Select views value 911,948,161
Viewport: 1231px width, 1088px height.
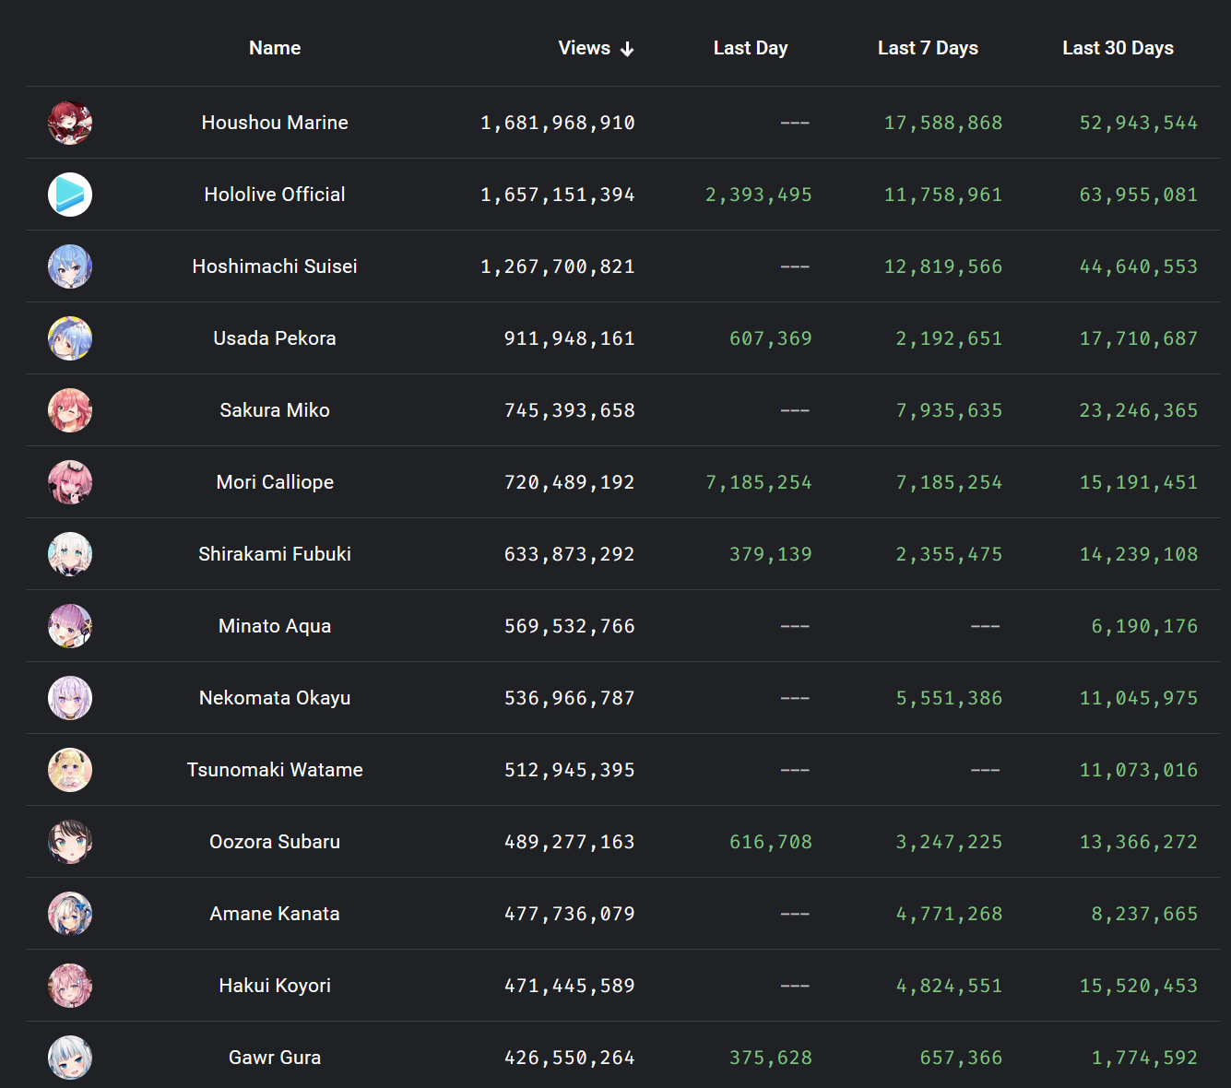click(x=570, y=338)
